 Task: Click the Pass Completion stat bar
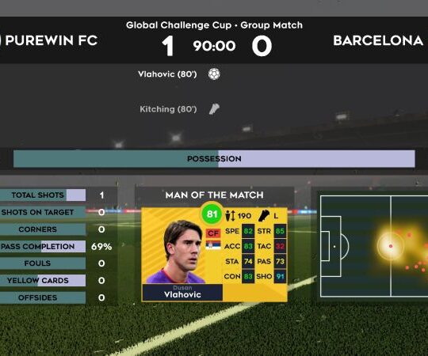tap(43, 246)
